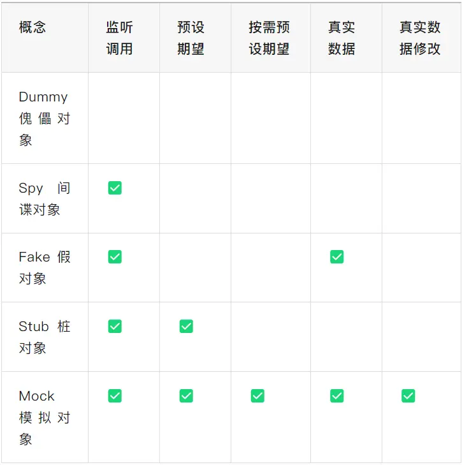462x465 pixels.
Task: Click the Stub 桩对象 row label
Action: click(44, 337)
